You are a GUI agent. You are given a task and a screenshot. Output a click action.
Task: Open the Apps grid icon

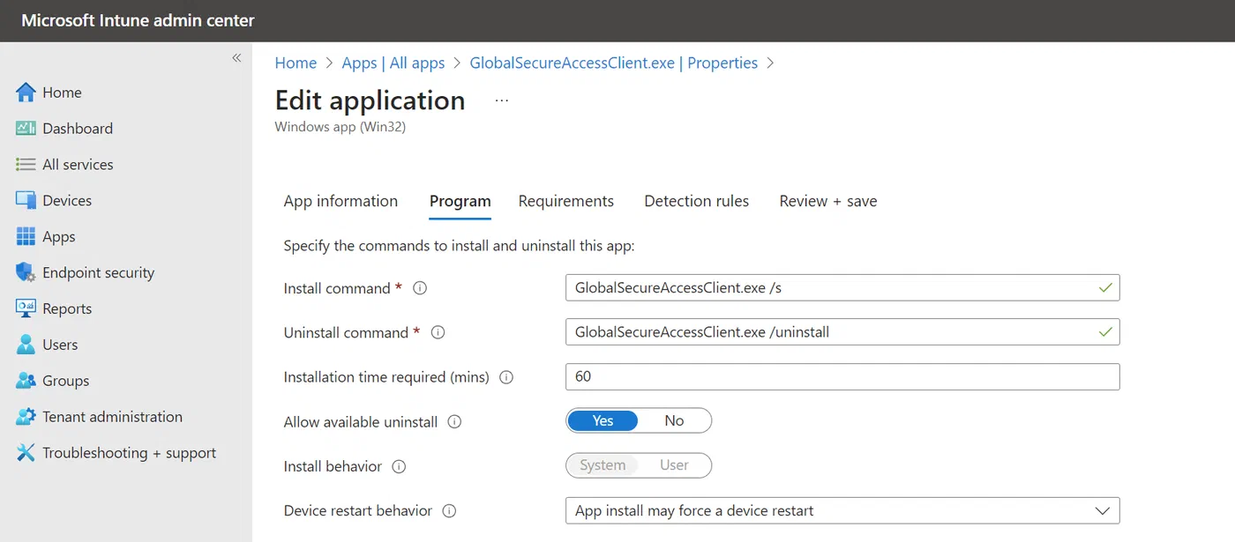click(26, 237)
